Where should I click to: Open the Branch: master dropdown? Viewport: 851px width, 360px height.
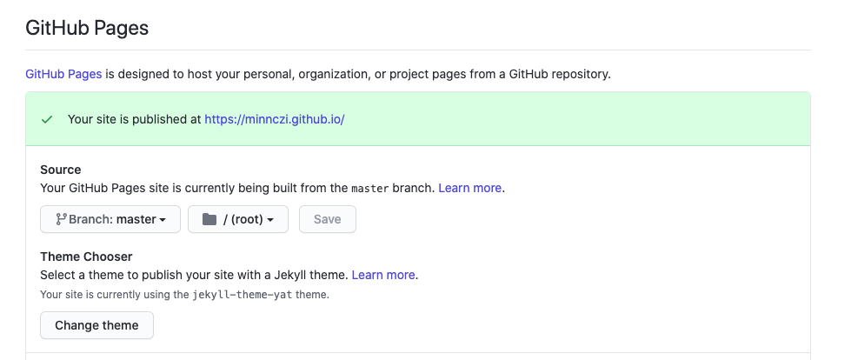(x=110, y=220)
